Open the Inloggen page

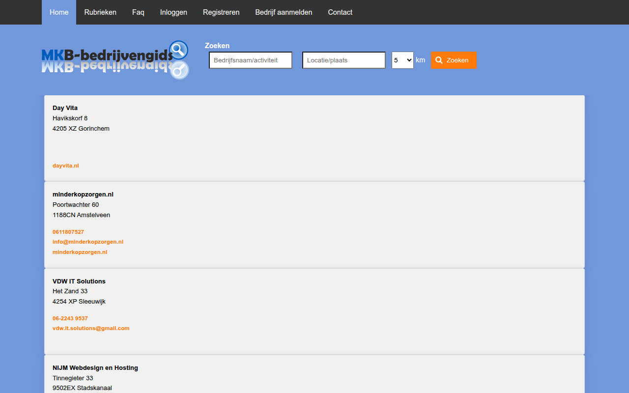(x=173, y=12)
